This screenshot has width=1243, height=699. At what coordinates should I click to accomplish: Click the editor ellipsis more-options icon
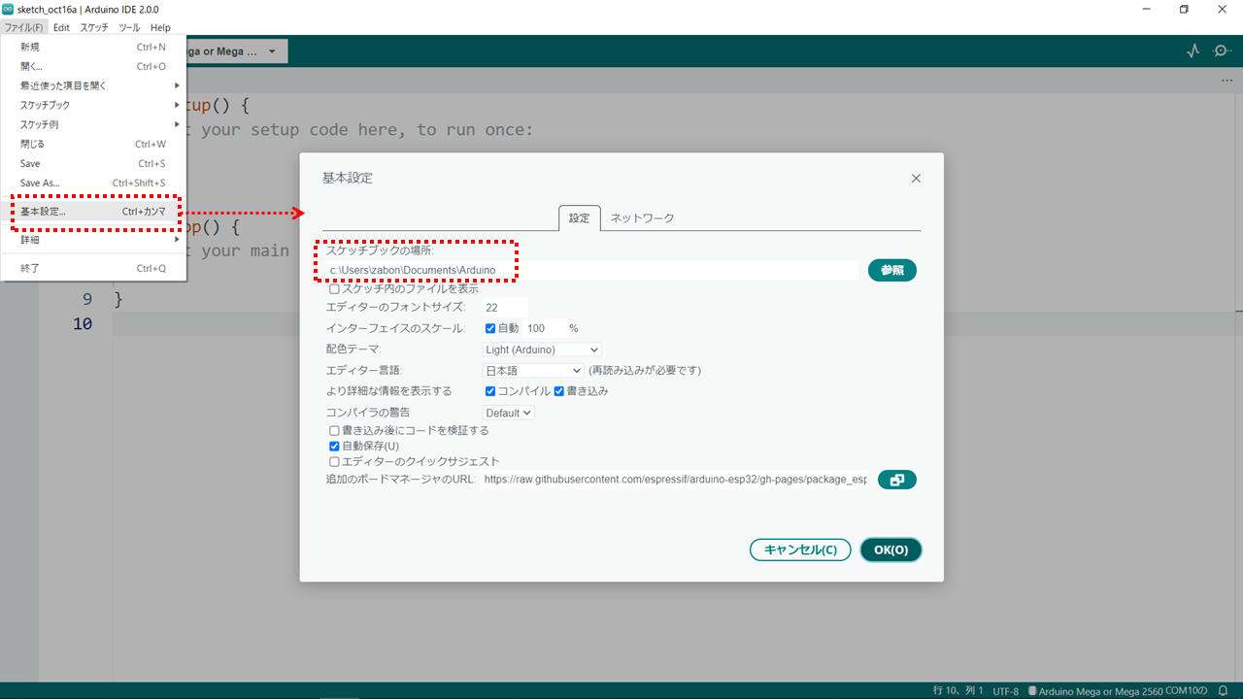1226,81
